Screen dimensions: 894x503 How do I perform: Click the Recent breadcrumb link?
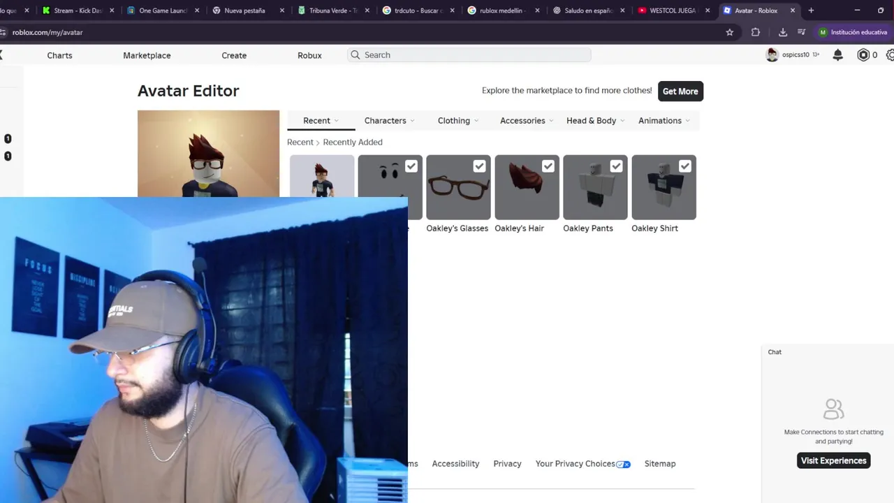tap(300, 142)
